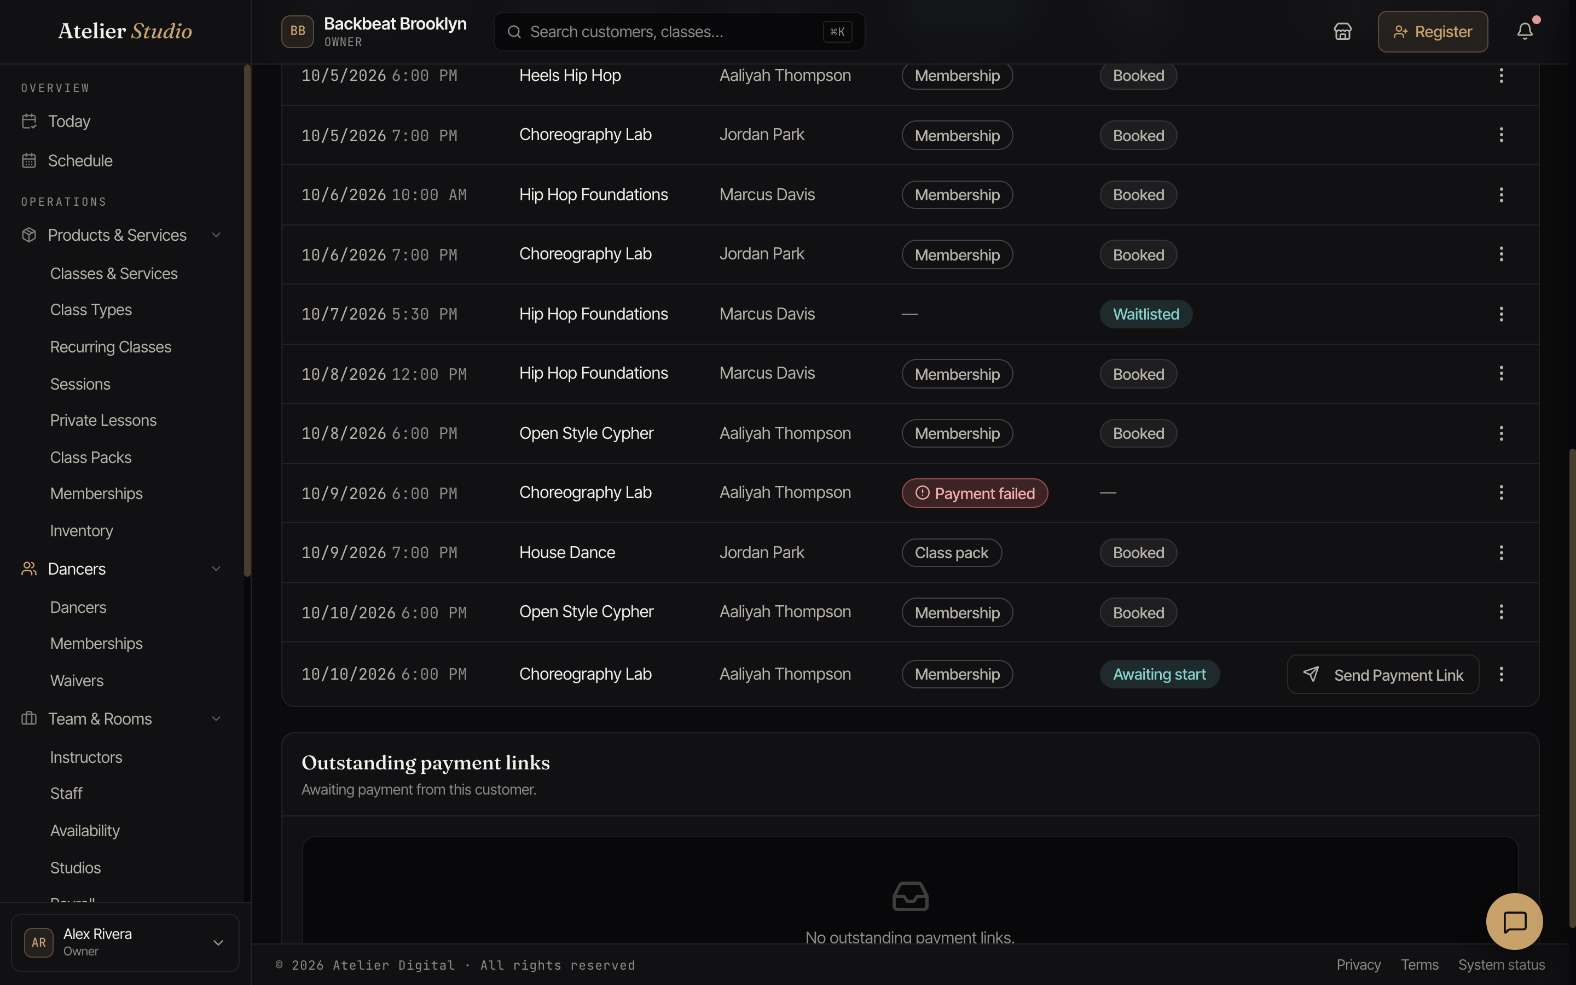Go to Classes & Services
The width and height of the screenshot is (1576, 985).
pyautogui.click(x=114, y=274)
